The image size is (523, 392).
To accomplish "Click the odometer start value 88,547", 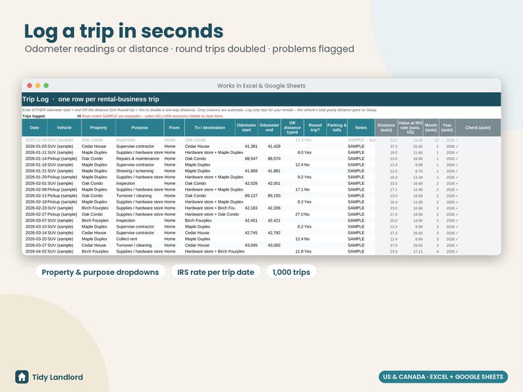I will tap(251, 159).
